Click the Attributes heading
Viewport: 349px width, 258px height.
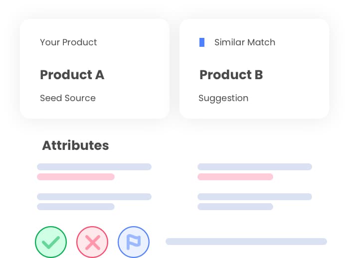(75, 145)
